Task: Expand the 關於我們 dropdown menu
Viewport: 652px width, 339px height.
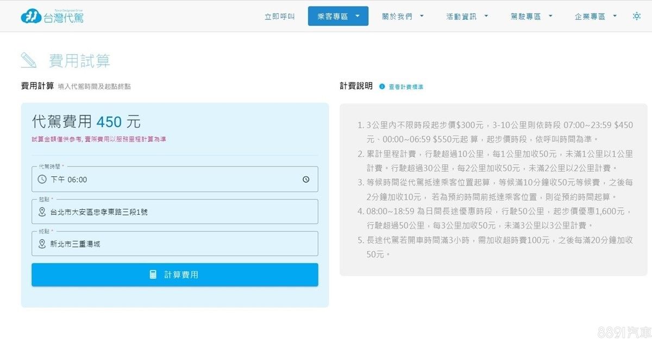Action: pyautogui.click(x=403, y=16)
